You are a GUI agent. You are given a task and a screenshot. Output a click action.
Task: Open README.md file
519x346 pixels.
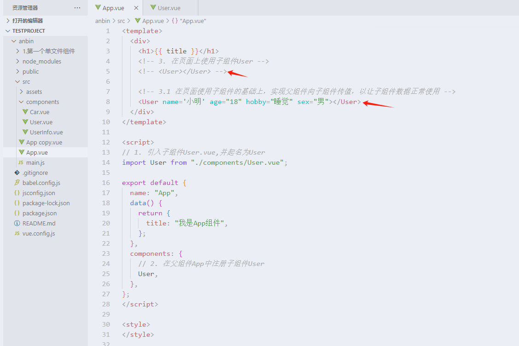pos(46,223)
